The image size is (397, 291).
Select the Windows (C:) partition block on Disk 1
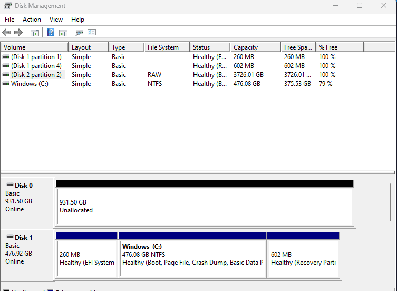pyautogui.click(x=192, y=259)
